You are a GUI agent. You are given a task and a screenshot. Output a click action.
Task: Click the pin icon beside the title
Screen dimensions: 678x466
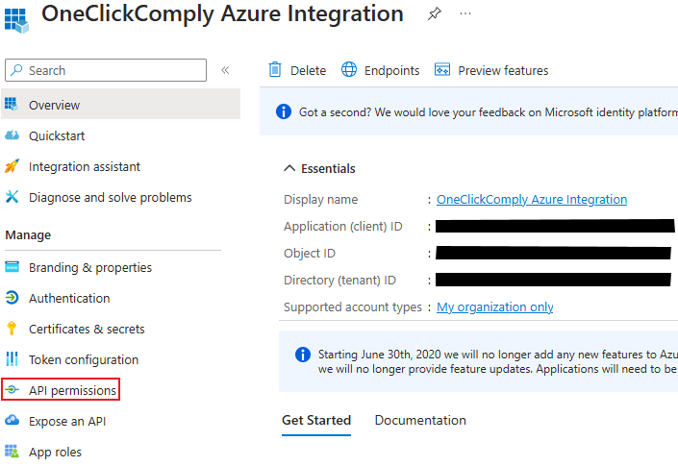[x=435, y=14]
